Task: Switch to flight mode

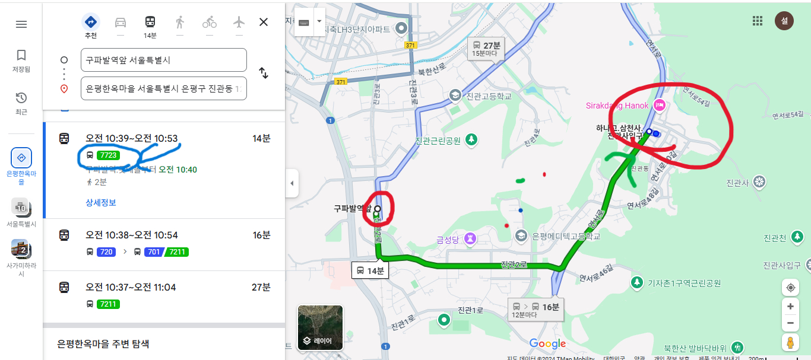Action: coord(239,23)
